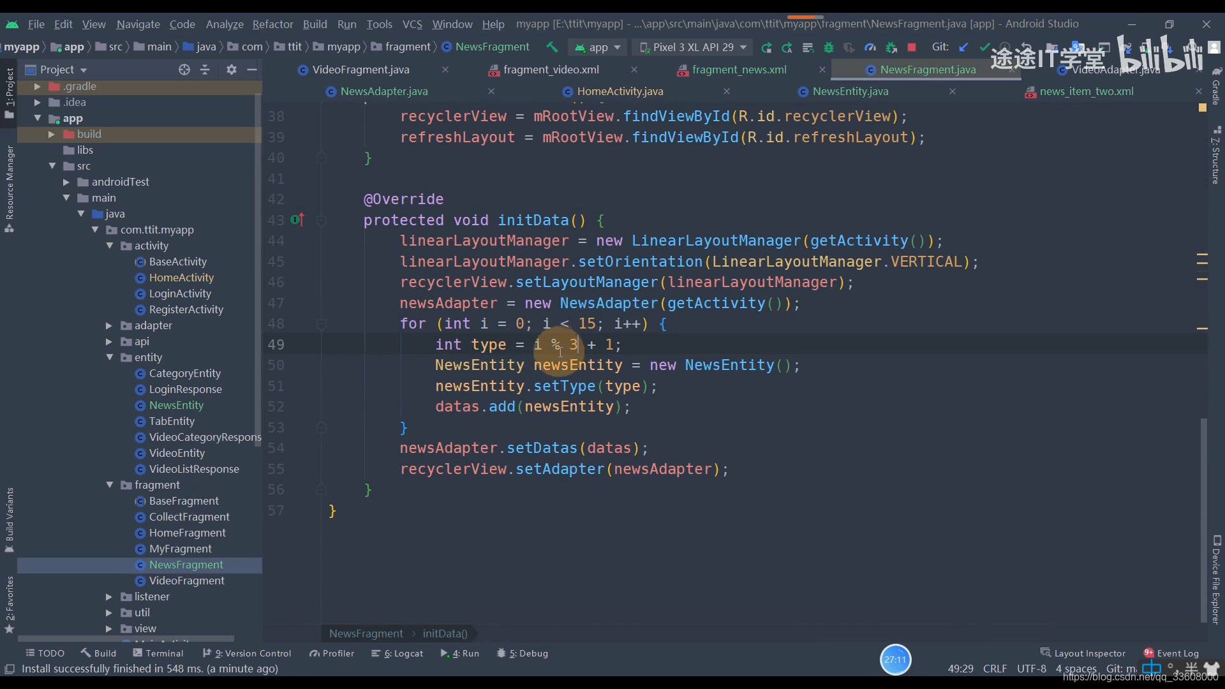Open the Terminal tool window

(x=158, y=653)
